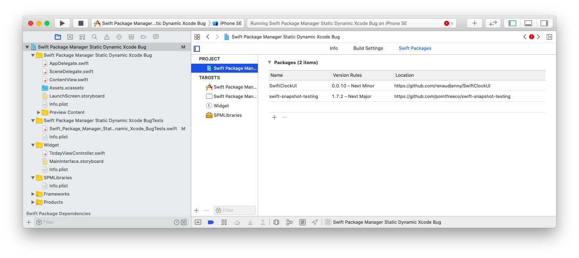
Task: Click the Version Rules column header
Action: (x=362, y=75)
